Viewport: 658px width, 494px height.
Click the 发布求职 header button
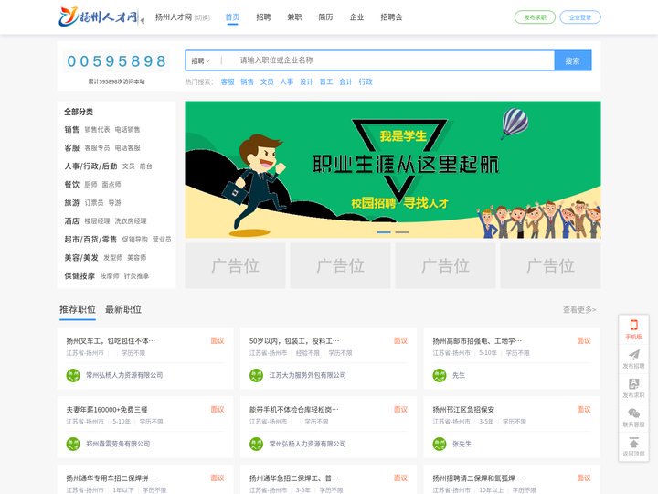tap(535, 17)
